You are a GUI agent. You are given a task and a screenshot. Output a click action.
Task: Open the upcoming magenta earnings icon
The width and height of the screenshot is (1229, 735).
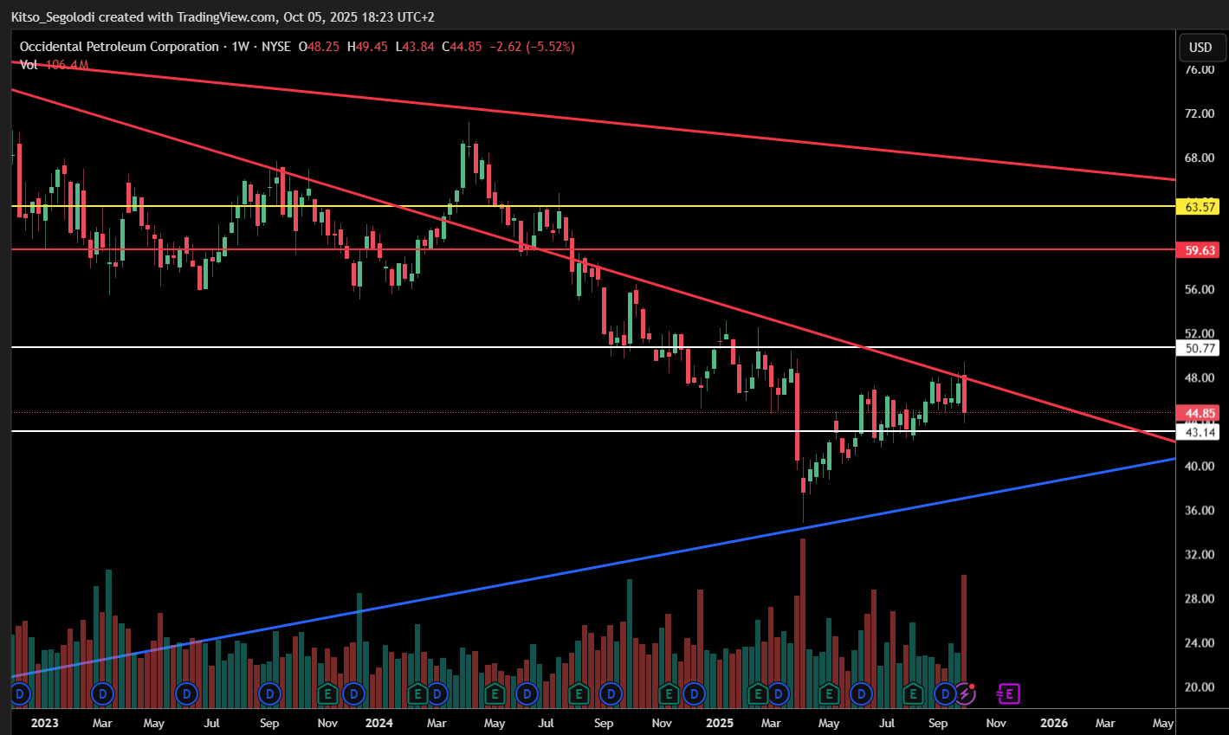tap(1008, 693)
